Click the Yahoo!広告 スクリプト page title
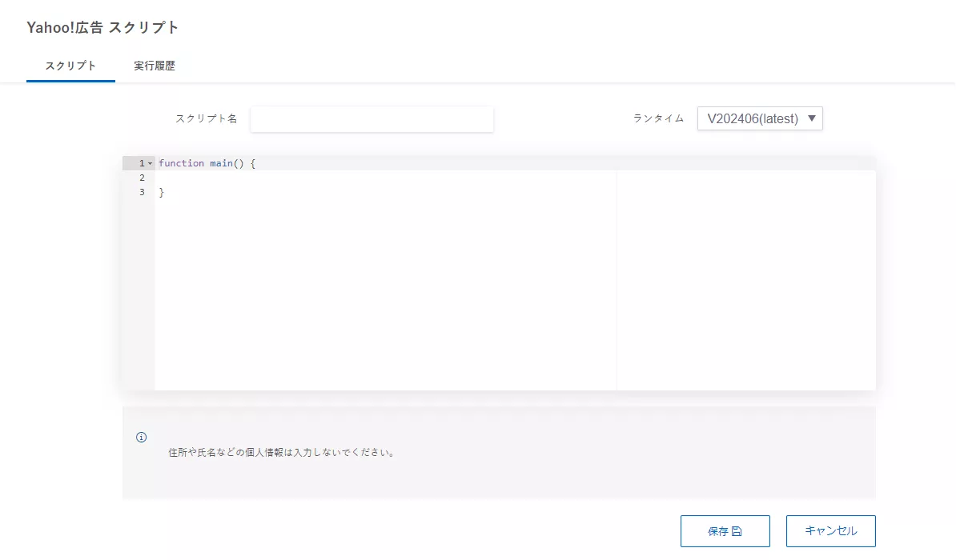The height and width of the screenshot is (560, 956). pyautogui.click(x=102, y=27)
